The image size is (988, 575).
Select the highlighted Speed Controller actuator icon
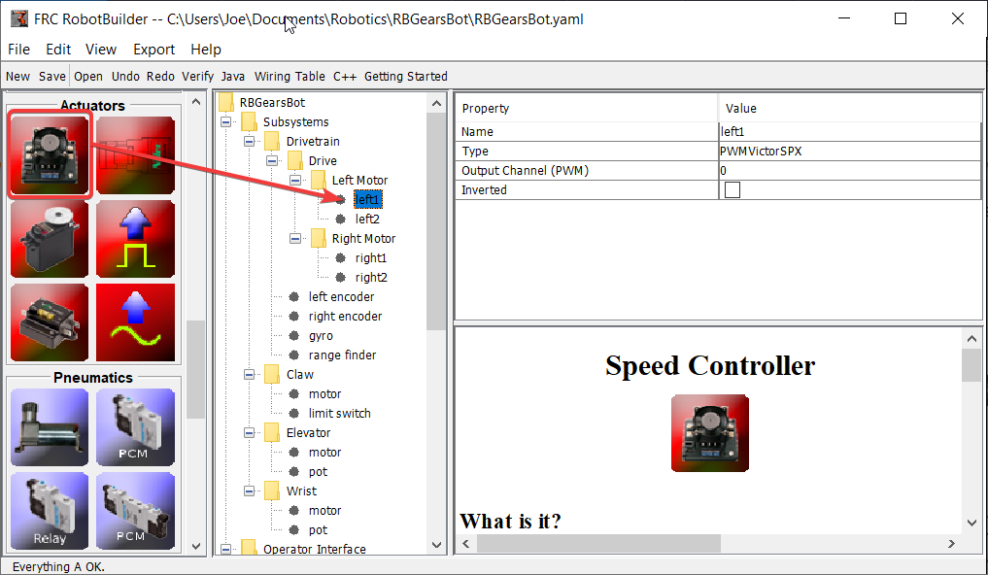click(50, 154)
